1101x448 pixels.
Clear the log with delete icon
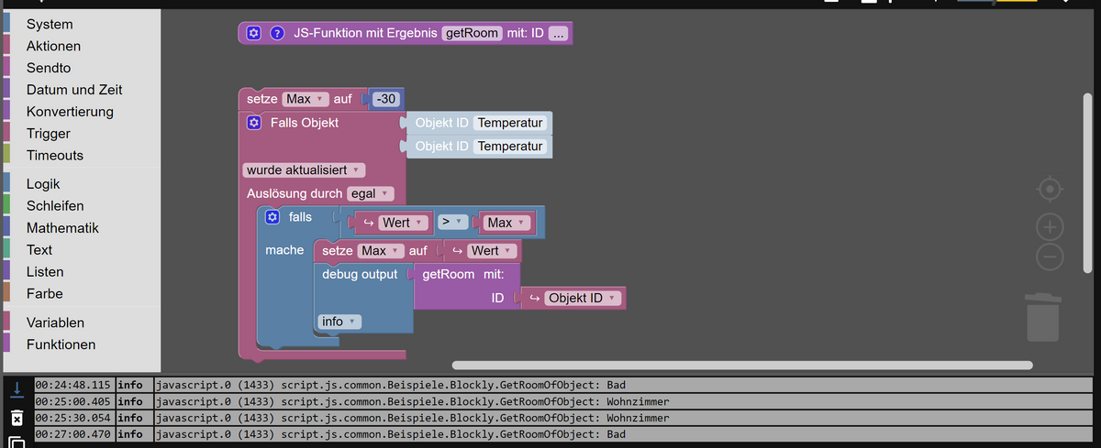coord(17,418)
